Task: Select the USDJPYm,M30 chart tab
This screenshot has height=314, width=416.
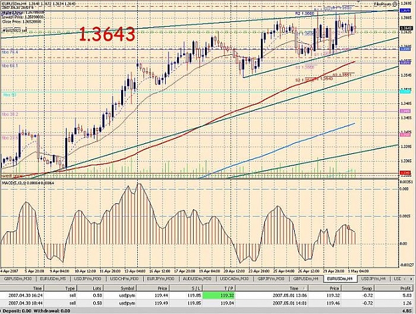Action: tap(87, 279)
